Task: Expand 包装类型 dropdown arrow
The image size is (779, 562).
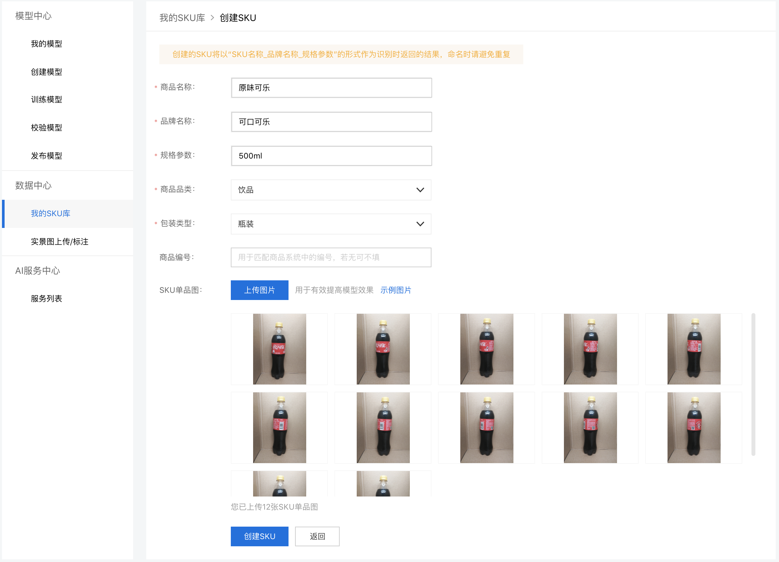Action: [x=420, y=224]
